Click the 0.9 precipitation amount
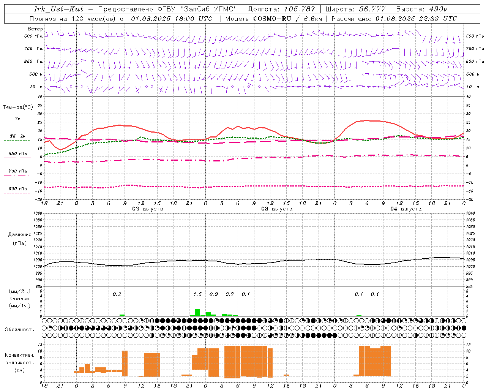Screen dimensions: 486x389 pos(214,294)
